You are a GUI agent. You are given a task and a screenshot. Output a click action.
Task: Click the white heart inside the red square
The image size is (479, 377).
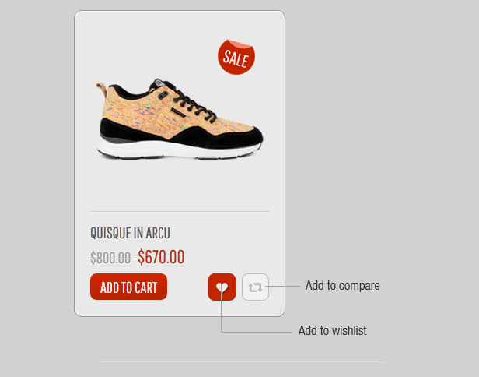point(222,287)
